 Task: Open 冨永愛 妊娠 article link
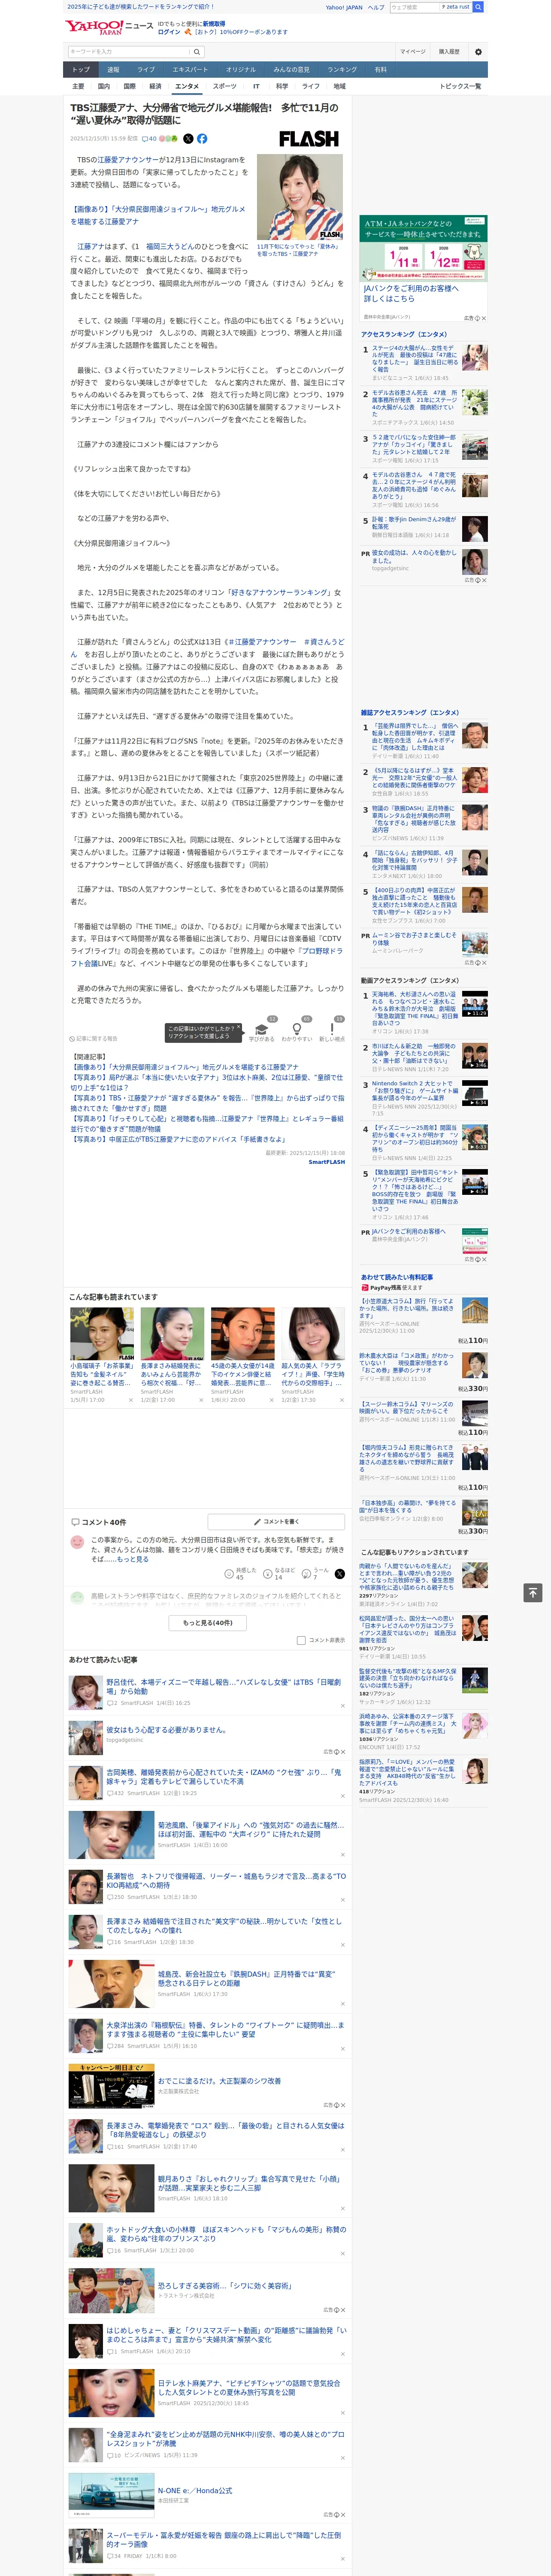pos(224,2540)
